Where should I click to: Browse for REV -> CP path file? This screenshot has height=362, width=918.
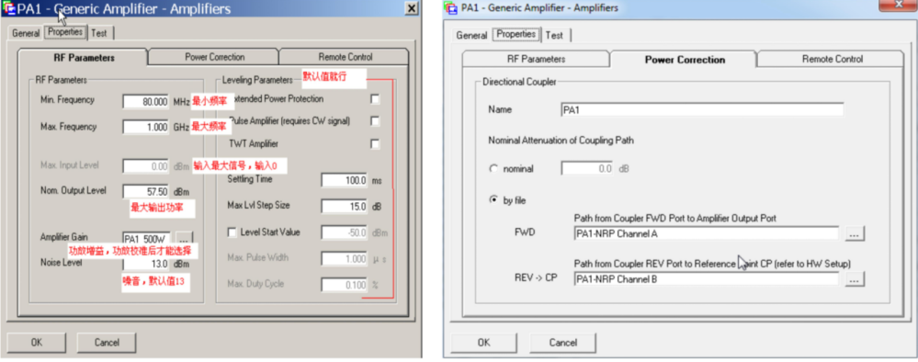(x=855, y=279)
